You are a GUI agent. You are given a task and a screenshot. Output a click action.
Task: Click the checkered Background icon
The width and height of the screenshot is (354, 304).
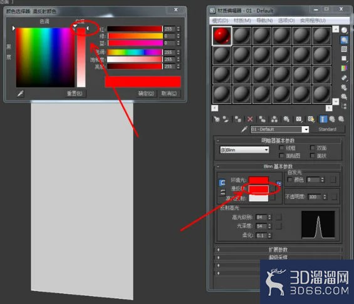(x=344, y=49)
